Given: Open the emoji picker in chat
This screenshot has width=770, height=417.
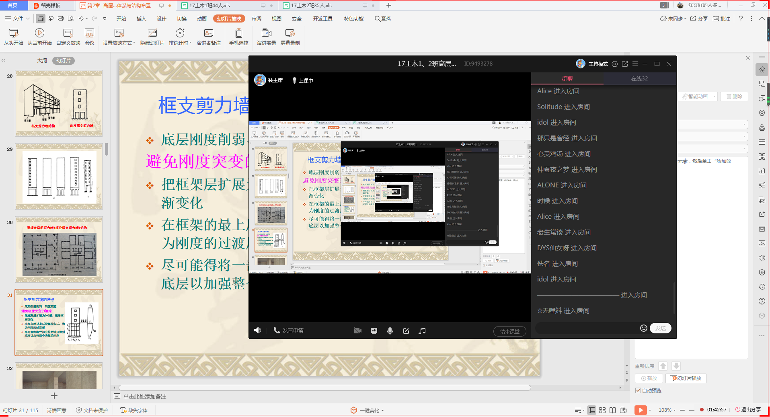Looking at the screenshot, I should 643,328.
